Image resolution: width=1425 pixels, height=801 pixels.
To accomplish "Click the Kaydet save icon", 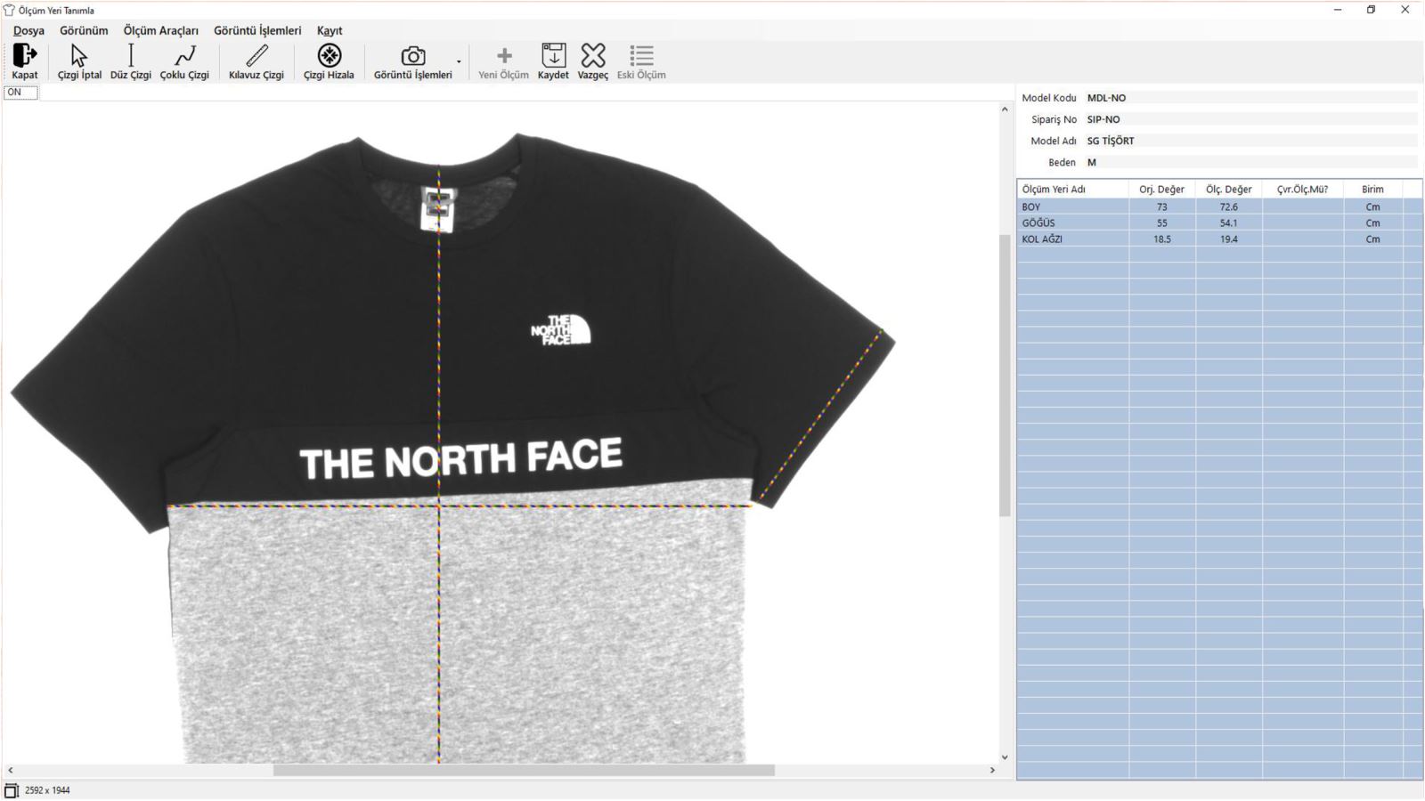I will (553, 56).
